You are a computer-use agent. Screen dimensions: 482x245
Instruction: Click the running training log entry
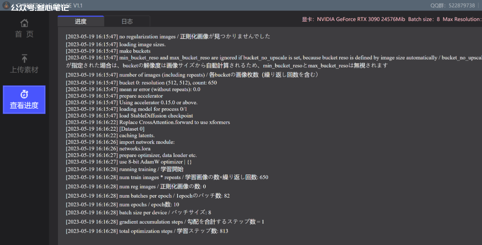(x=124, y=169)
